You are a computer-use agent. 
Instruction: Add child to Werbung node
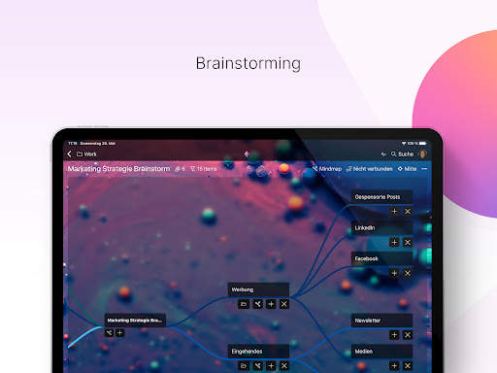[271, 304]
